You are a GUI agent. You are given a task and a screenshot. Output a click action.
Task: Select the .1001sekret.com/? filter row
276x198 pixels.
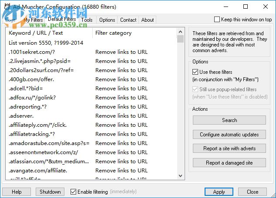[91, 52]
